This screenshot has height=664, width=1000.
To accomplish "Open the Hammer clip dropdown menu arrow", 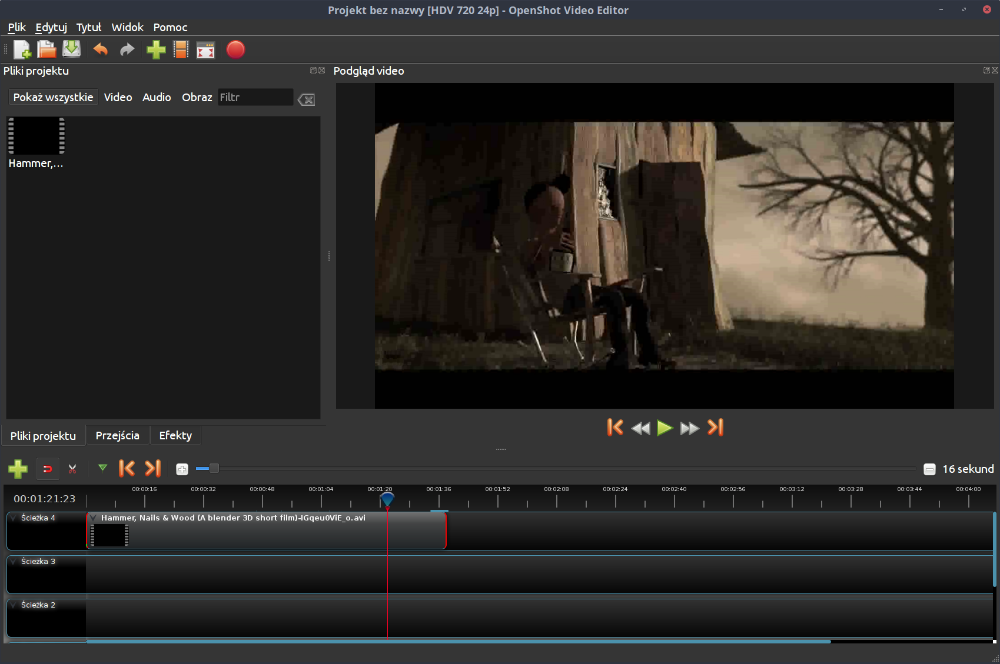I will coord(93,518).
